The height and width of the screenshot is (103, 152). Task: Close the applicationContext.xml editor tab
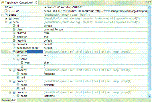tap(36, 3)
